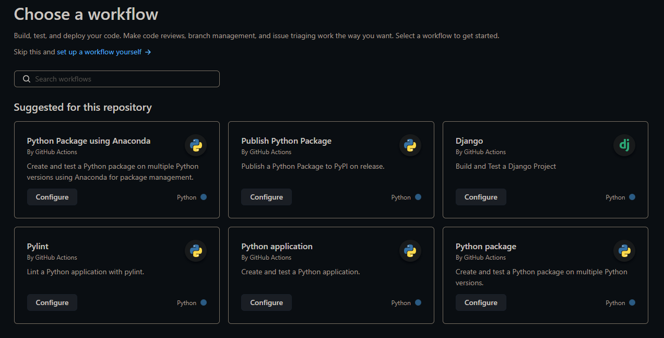The height and width of the screenshot is (338, 664).
Task: Click 'Lint a Python application with pylint.' text
Action: (x=86, y=272)
